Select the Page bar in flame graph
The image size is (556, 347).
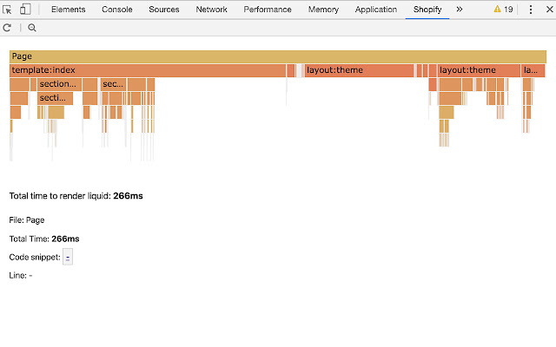pyautogui.click(x=277, y=56)
